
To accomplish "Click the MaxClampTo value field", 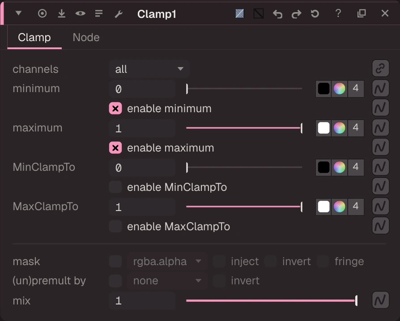I will (142, 207).
